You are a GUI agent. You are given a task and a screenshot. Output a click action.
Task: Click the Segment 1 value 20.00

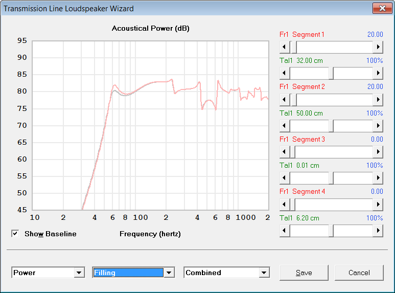tap(375, 35)
